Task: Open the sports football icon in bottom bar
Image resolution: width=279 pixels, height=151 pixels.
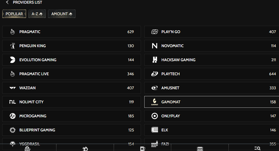Action: pyautogui.click(x=85, y=149)
